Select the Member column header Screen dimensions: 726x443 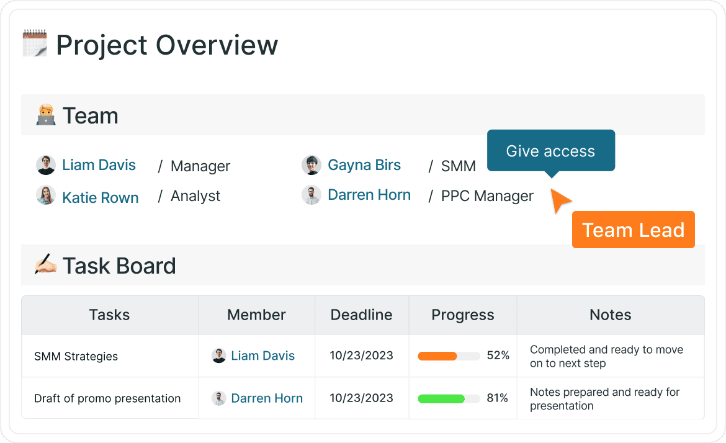(x=256, y=315)
